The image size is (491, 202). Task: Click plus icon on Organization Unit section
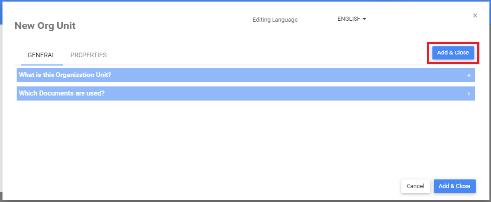click(x=469, y=76)
